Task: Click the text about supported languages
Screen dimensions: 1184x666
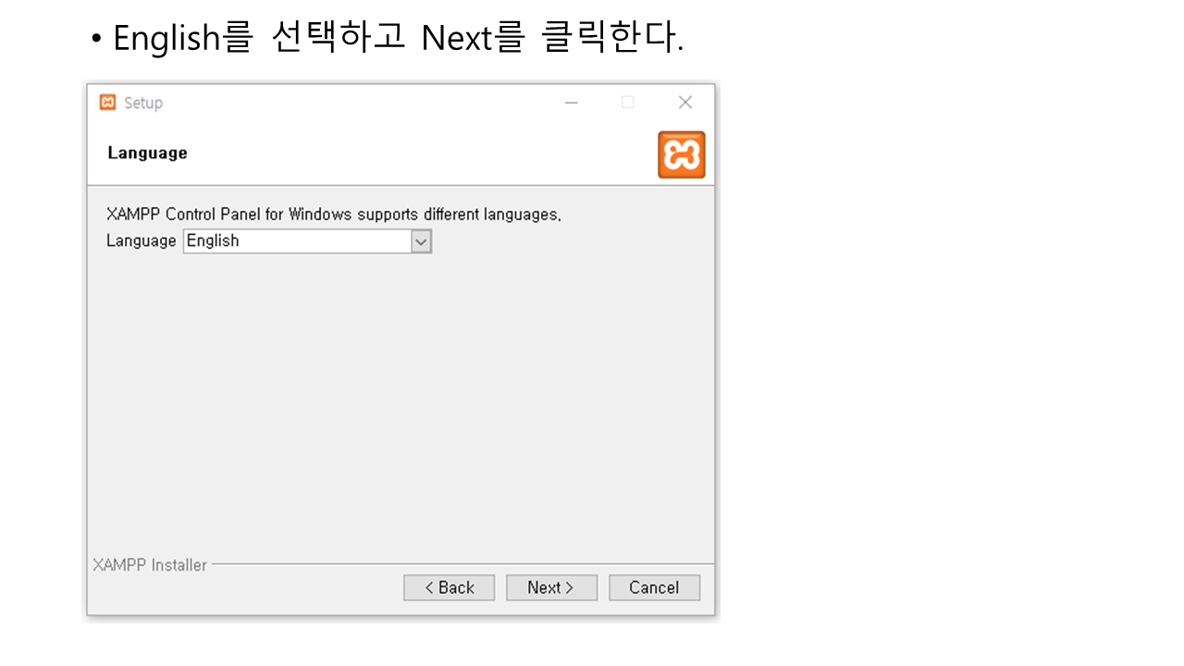Action: pos(334,214)
